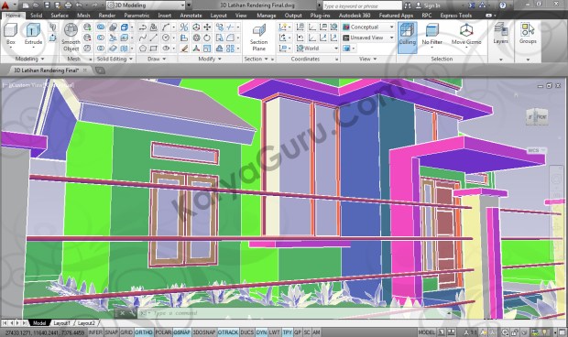Switch to the Layout1 tab
Viewport: 568px width, 337px height.
coord(61,323)
